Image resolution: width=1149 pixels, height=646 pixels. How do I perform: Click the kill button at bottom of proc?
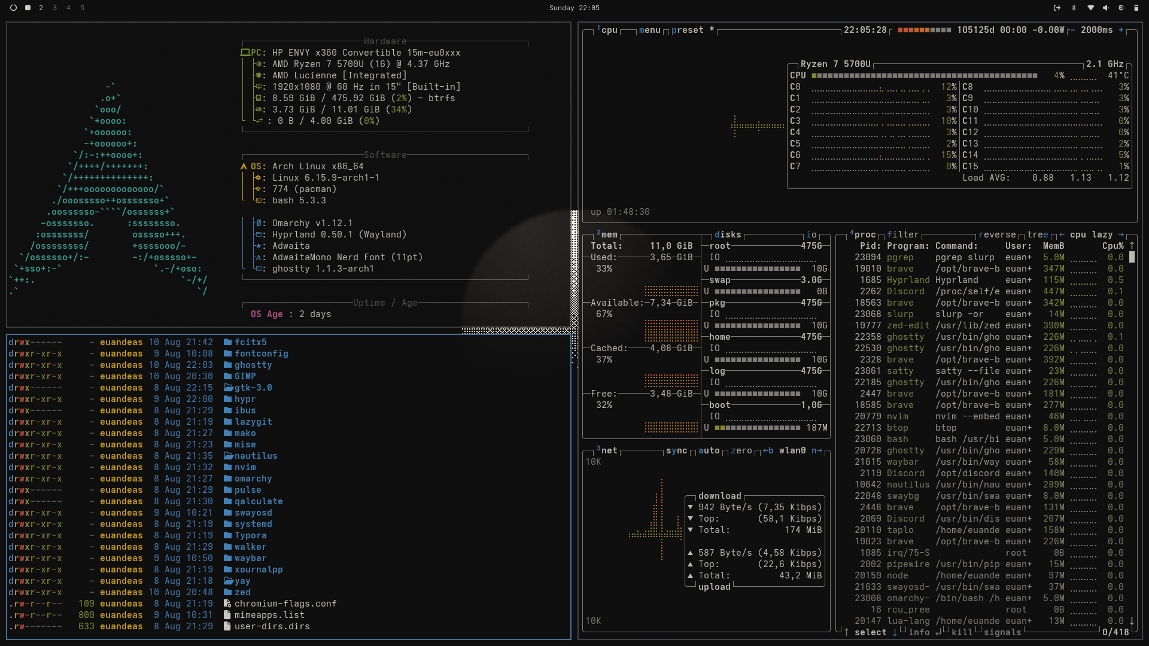pyautogui.click(x=961, y=632)
